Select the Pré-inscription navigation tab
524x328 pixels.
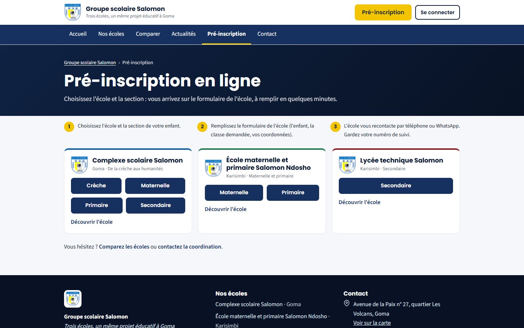click(x=226, y=34)
